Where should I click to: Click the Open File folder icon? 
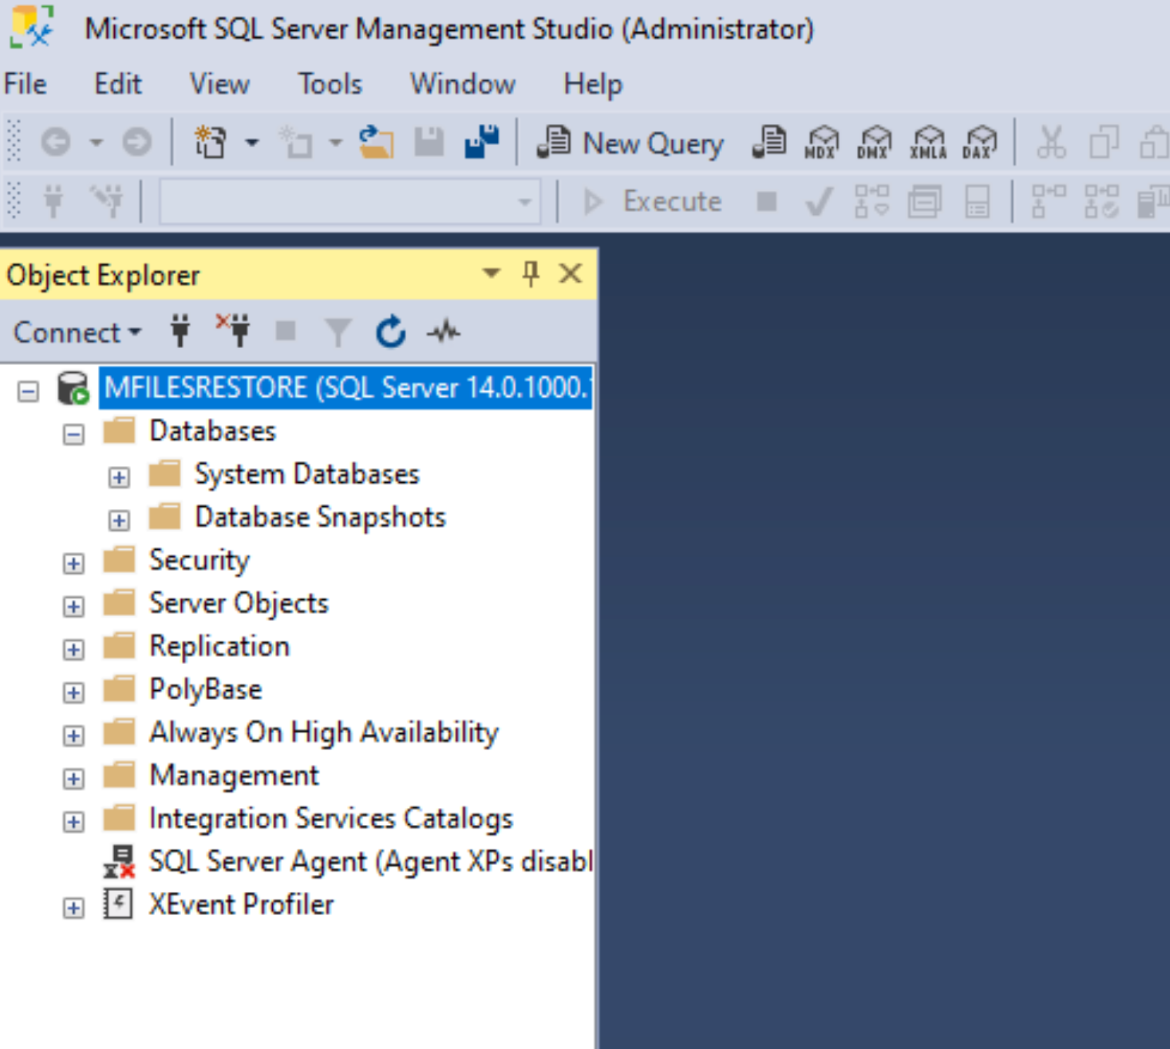pos(376,142)
